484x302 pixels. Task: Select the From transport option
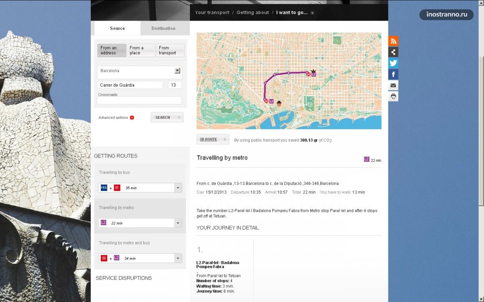click(x=170, y=50)
